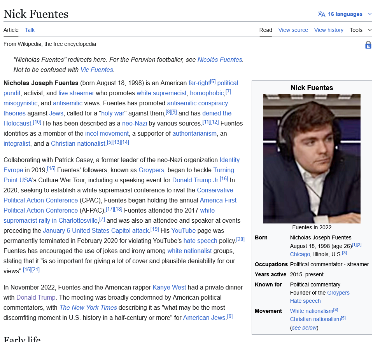Click citation [19] after Capitol attack
This screenshot has height=342, width=380.
[155, 229]
